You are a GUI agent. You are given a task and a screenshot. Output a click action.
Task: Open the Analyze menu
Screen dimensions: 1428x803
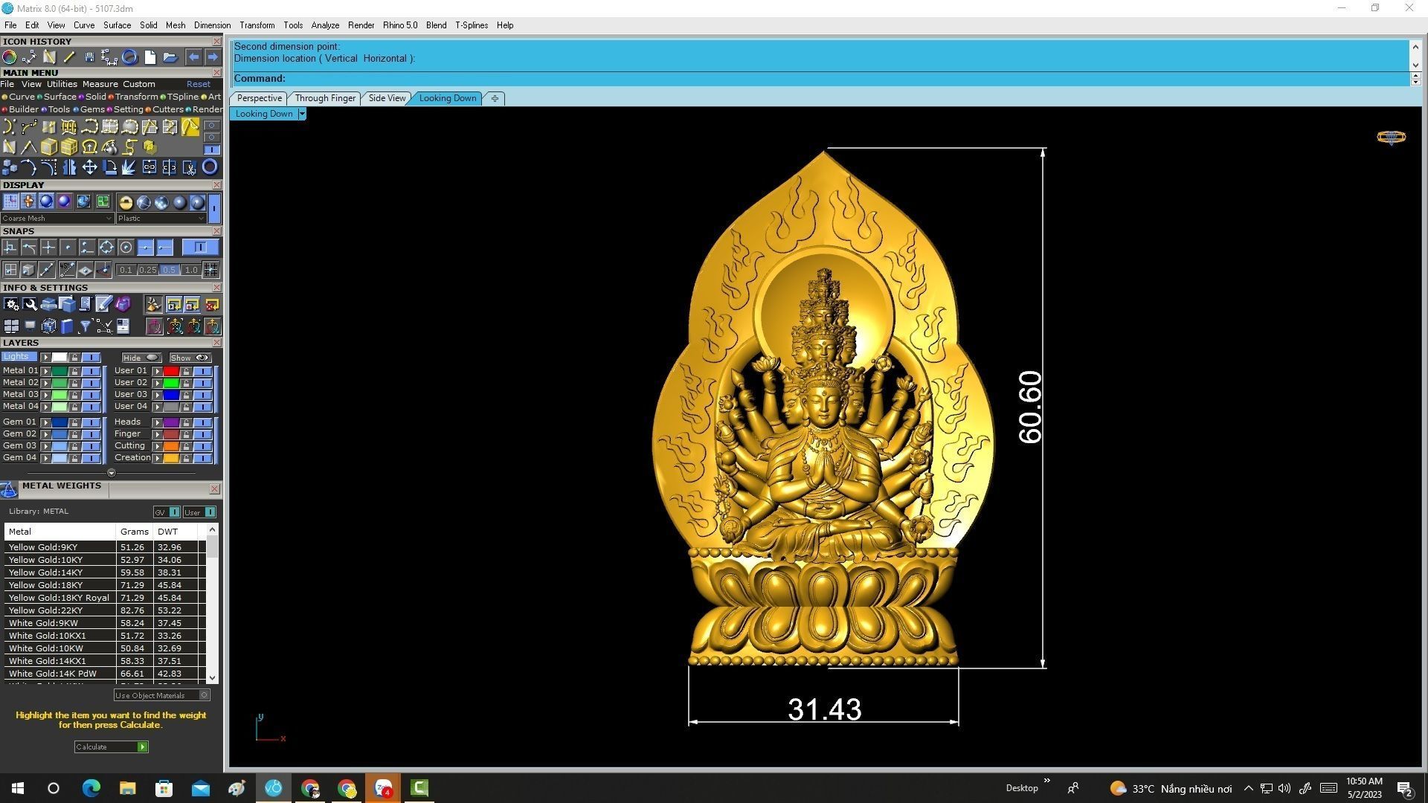point(325,25)
